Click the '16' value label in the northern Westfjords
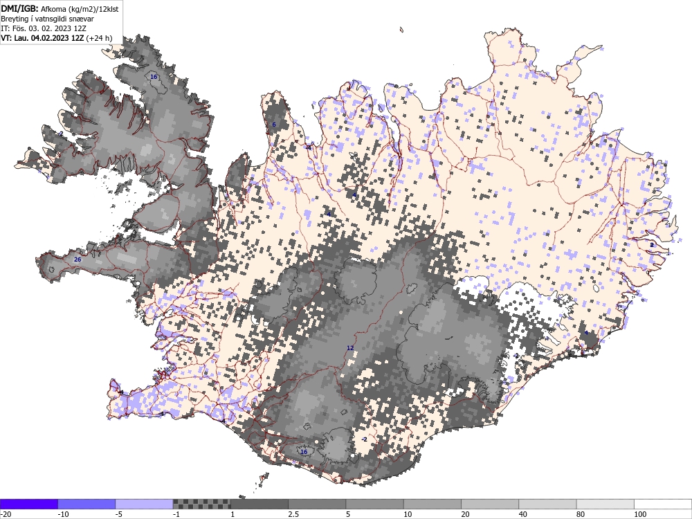Viewport: 692px width, 519px height. pyautogui.click(x=154, y=77)
